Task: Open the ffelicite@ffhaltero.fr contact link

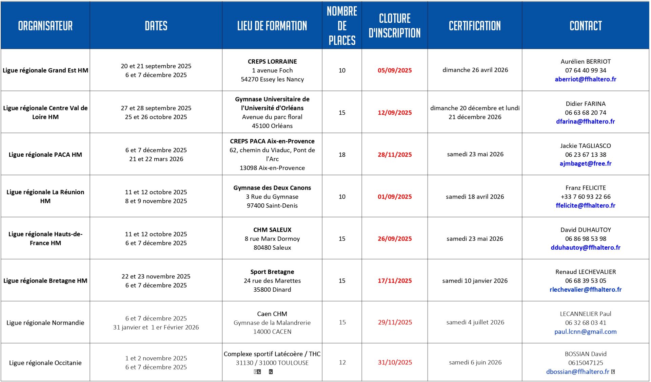Action: click(x=585, y=205)
